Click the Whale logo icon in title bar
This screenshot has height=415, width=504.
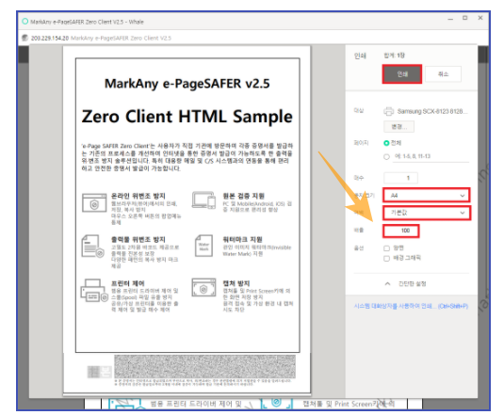coord(25,22)
